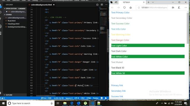Click Secondary link on the web page

pyautogui.click(x=118, y=91)
